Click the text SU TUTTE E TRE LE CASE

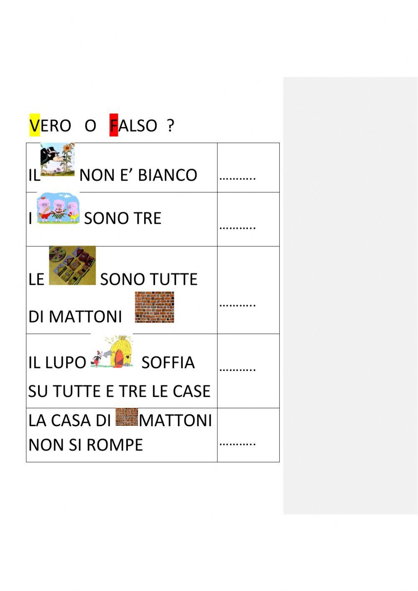coord(119,391)
